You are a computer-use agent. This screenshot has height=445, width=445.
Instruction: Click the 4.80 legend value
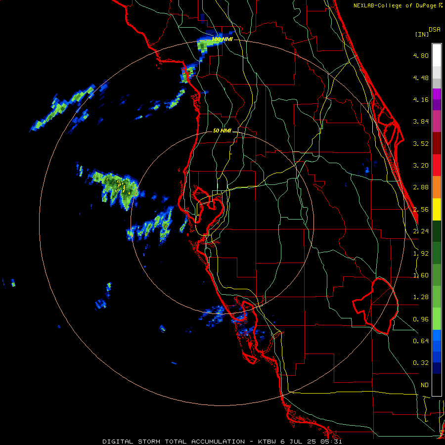[x=421, y=55]
